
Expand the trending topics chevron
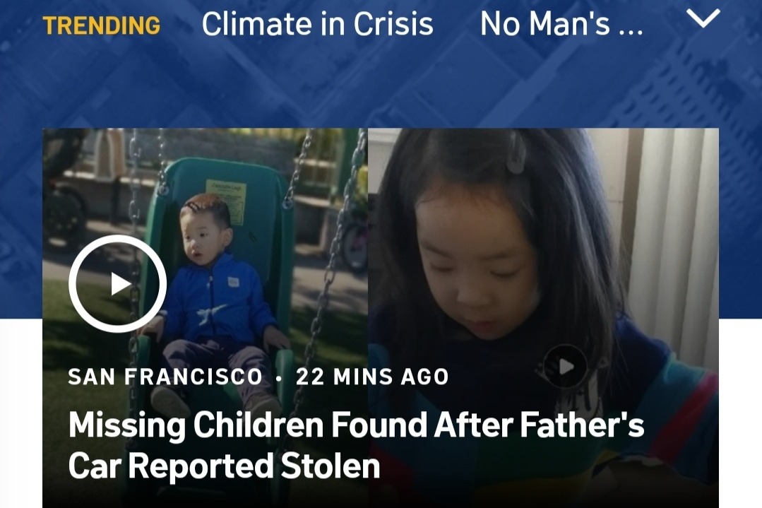click(703, 19)
